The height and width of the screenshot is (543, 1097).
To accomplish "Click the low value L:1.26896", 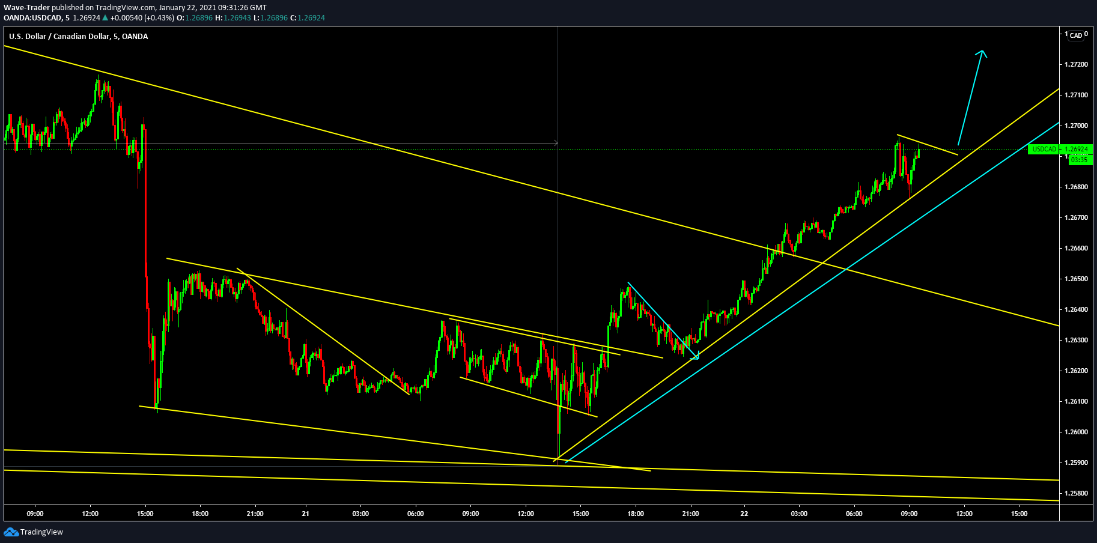I will 270,17.
